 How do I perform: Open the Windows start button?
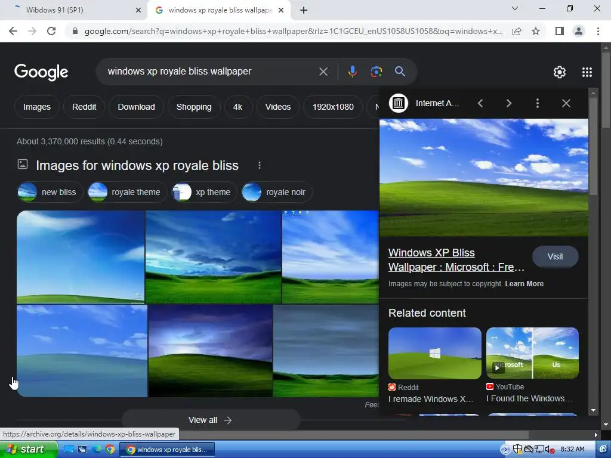tap(29, 450)
